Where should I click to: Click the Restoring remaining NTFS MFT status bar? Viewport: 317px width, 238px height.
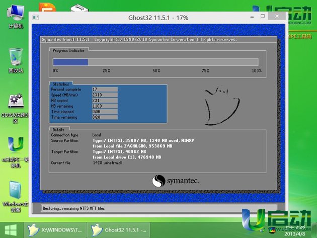click(159, 208)
